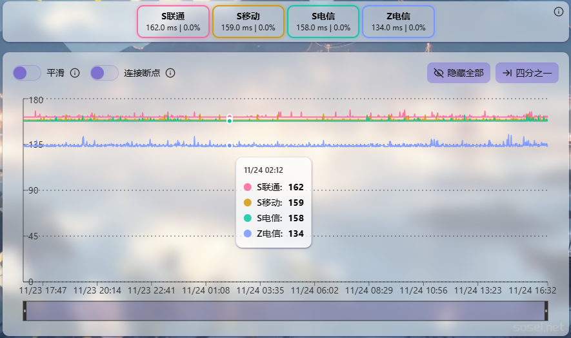This screenshot has width=571, height=338.
Task: Toggle S移动 series visibility card
Action: 248,22
